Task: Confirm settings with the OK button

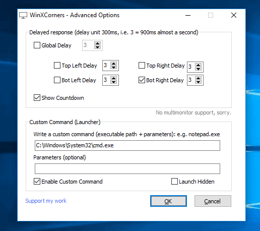Action: 168,201
